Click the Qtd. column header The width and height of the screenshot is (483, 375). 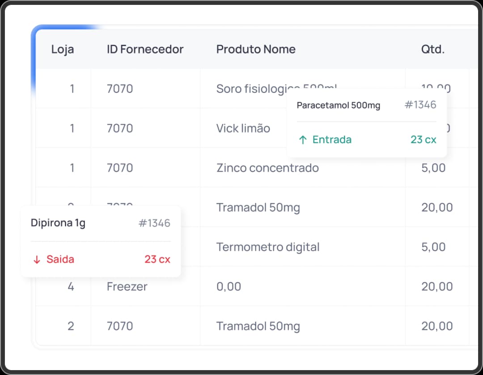point(432,49)
